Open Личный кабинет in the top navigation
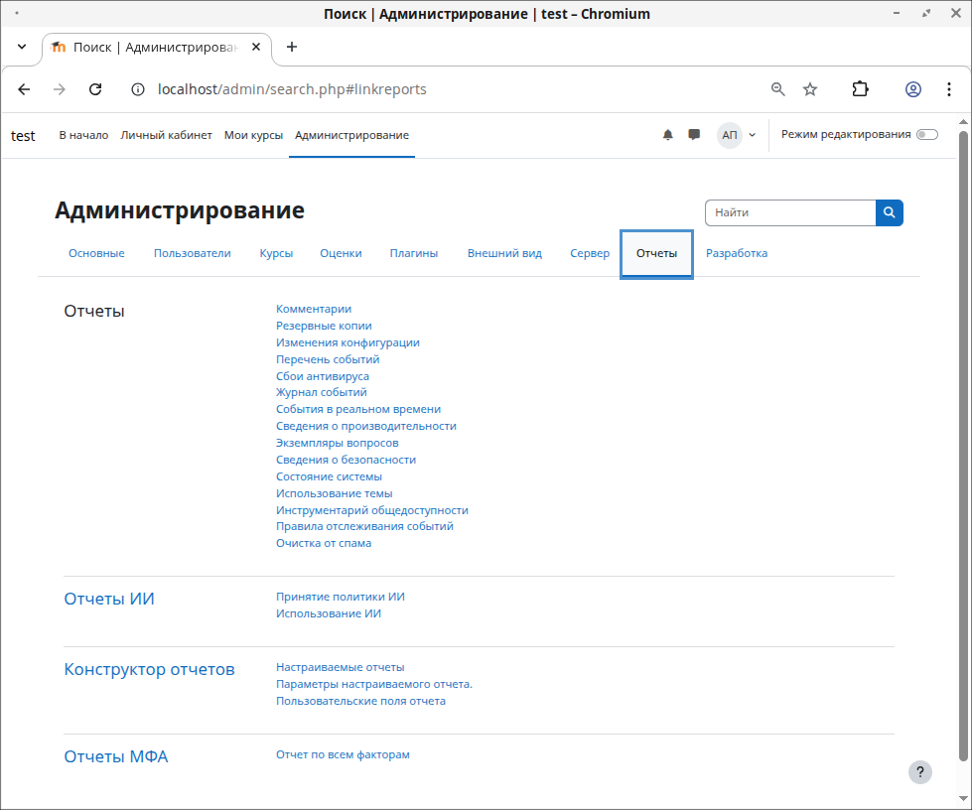This screenshot has width=972, height=810. click(x=166, y=135)
